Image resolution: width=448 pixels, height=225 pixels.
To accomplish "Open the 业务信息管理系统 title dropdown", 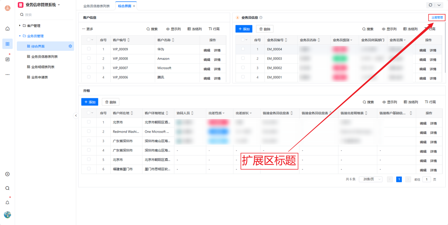I will click(x=59, y=5).
